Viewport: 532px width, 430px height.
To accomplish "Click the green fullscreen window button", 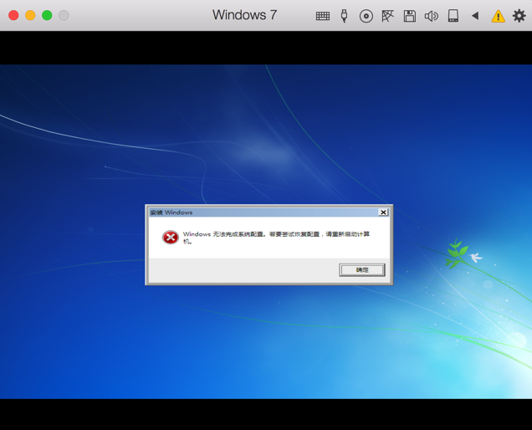I will pos(47,15).
